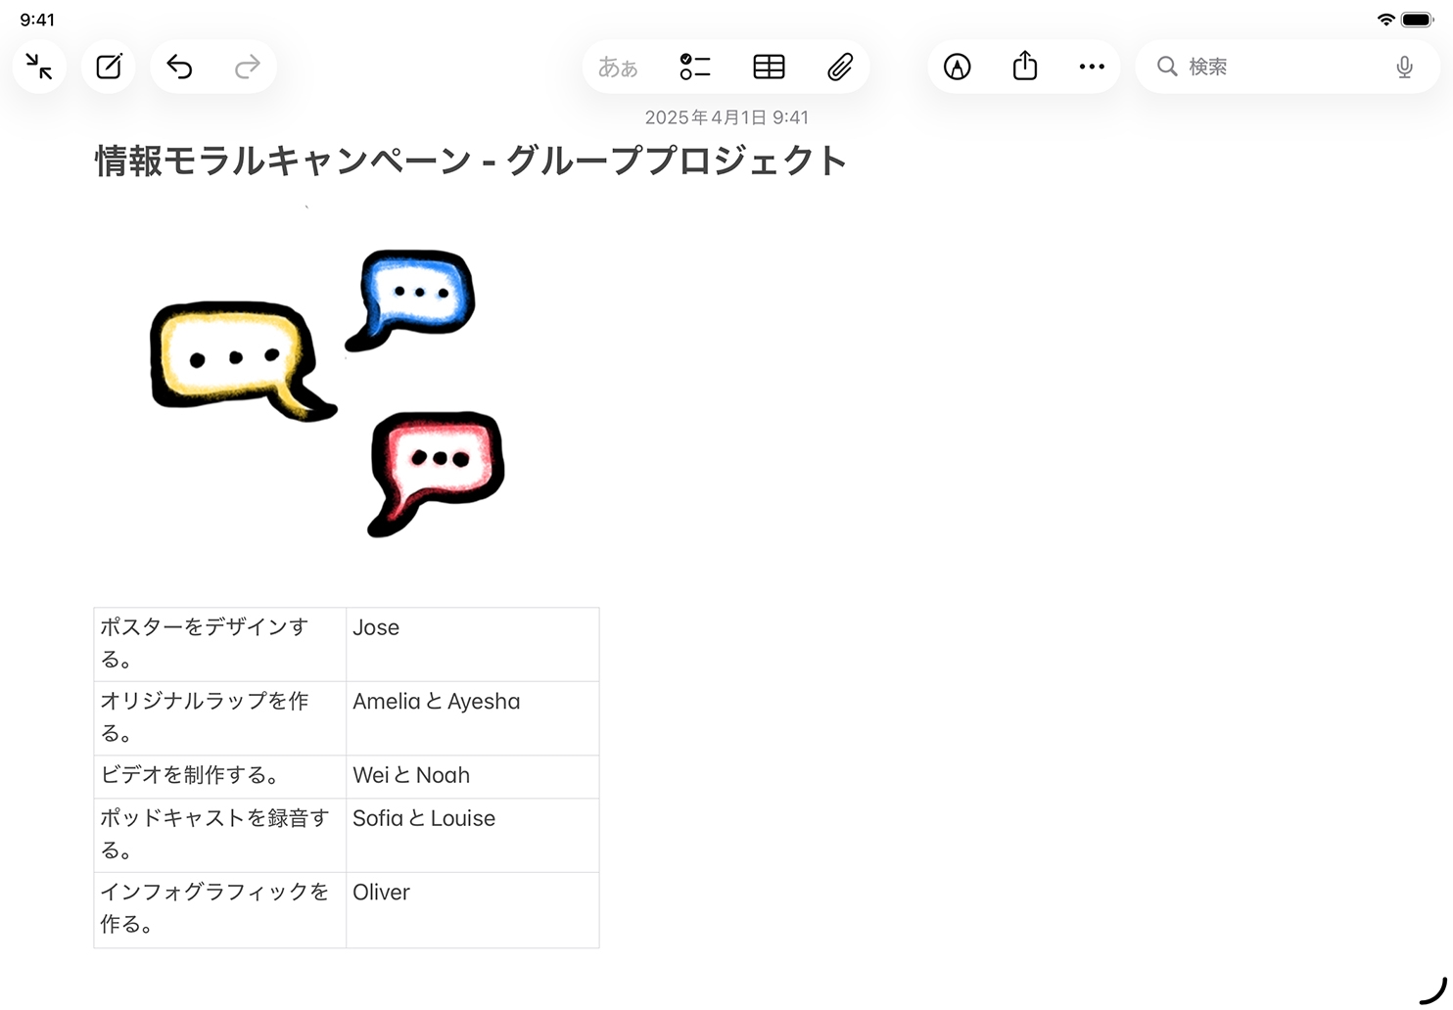This screenshot has height=1010, width=1453.
Task: Open text format options (ああ)
Action: click(618, 67)
